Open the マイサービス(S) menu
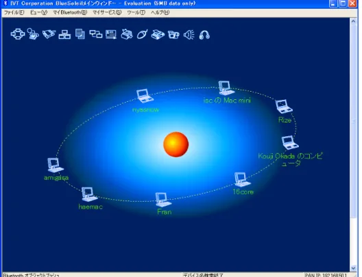The width and height of the screenshot is (362, 277). pyautogui.click(x=107, y=12)
